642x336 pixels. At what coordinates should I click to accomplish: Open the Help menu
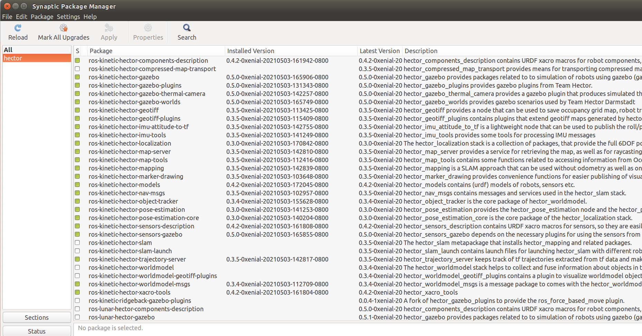pyautogui.click(x=90, y=17)
